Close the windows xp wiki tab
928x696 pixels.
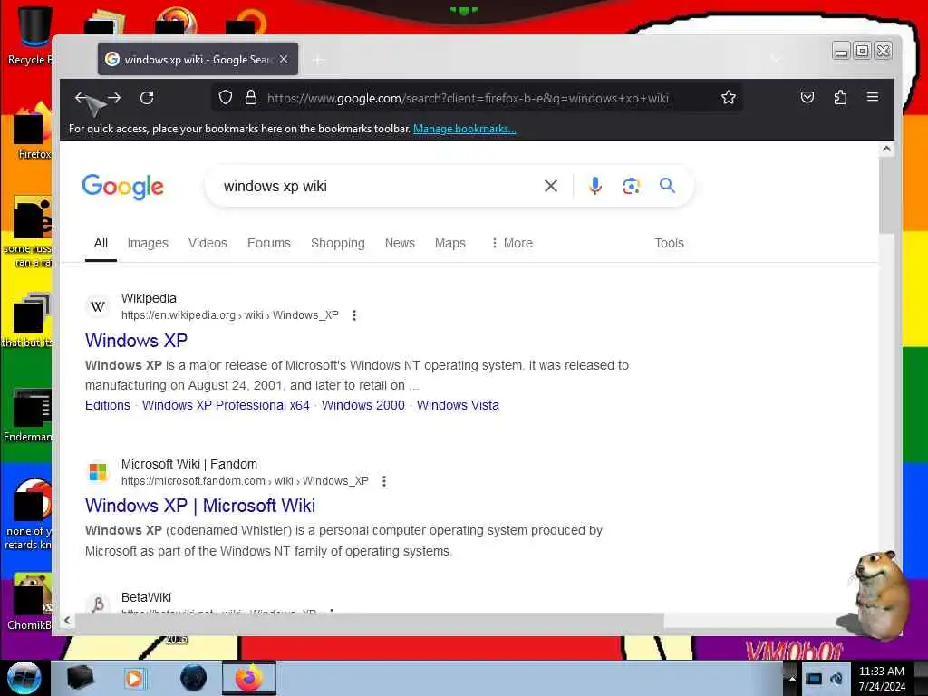[284, 59]
